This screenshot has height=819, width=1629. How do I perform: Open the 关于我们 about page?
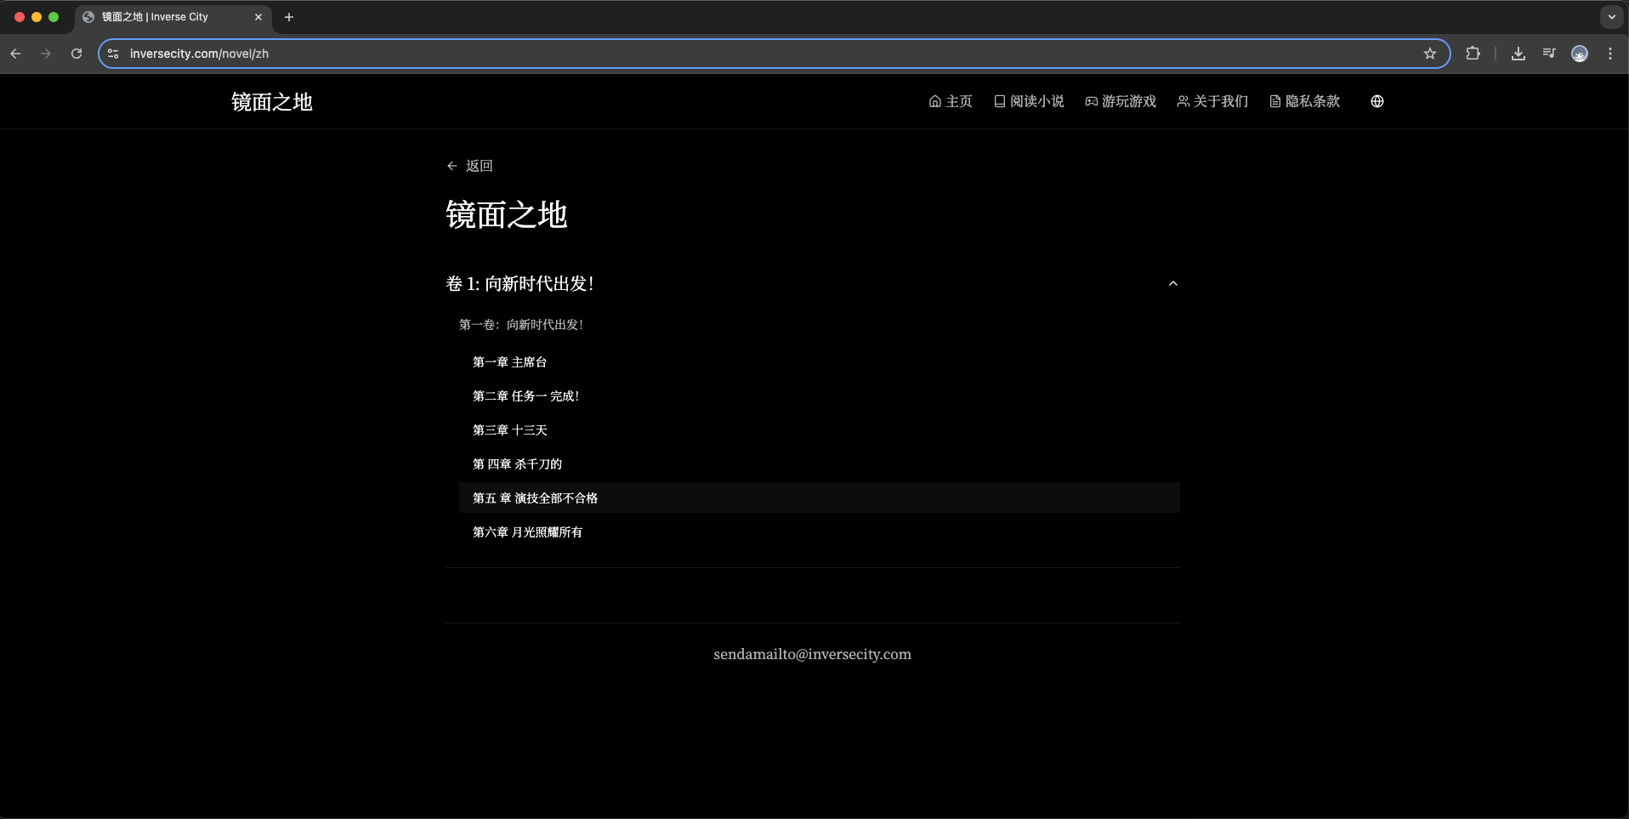[1212, 101]
